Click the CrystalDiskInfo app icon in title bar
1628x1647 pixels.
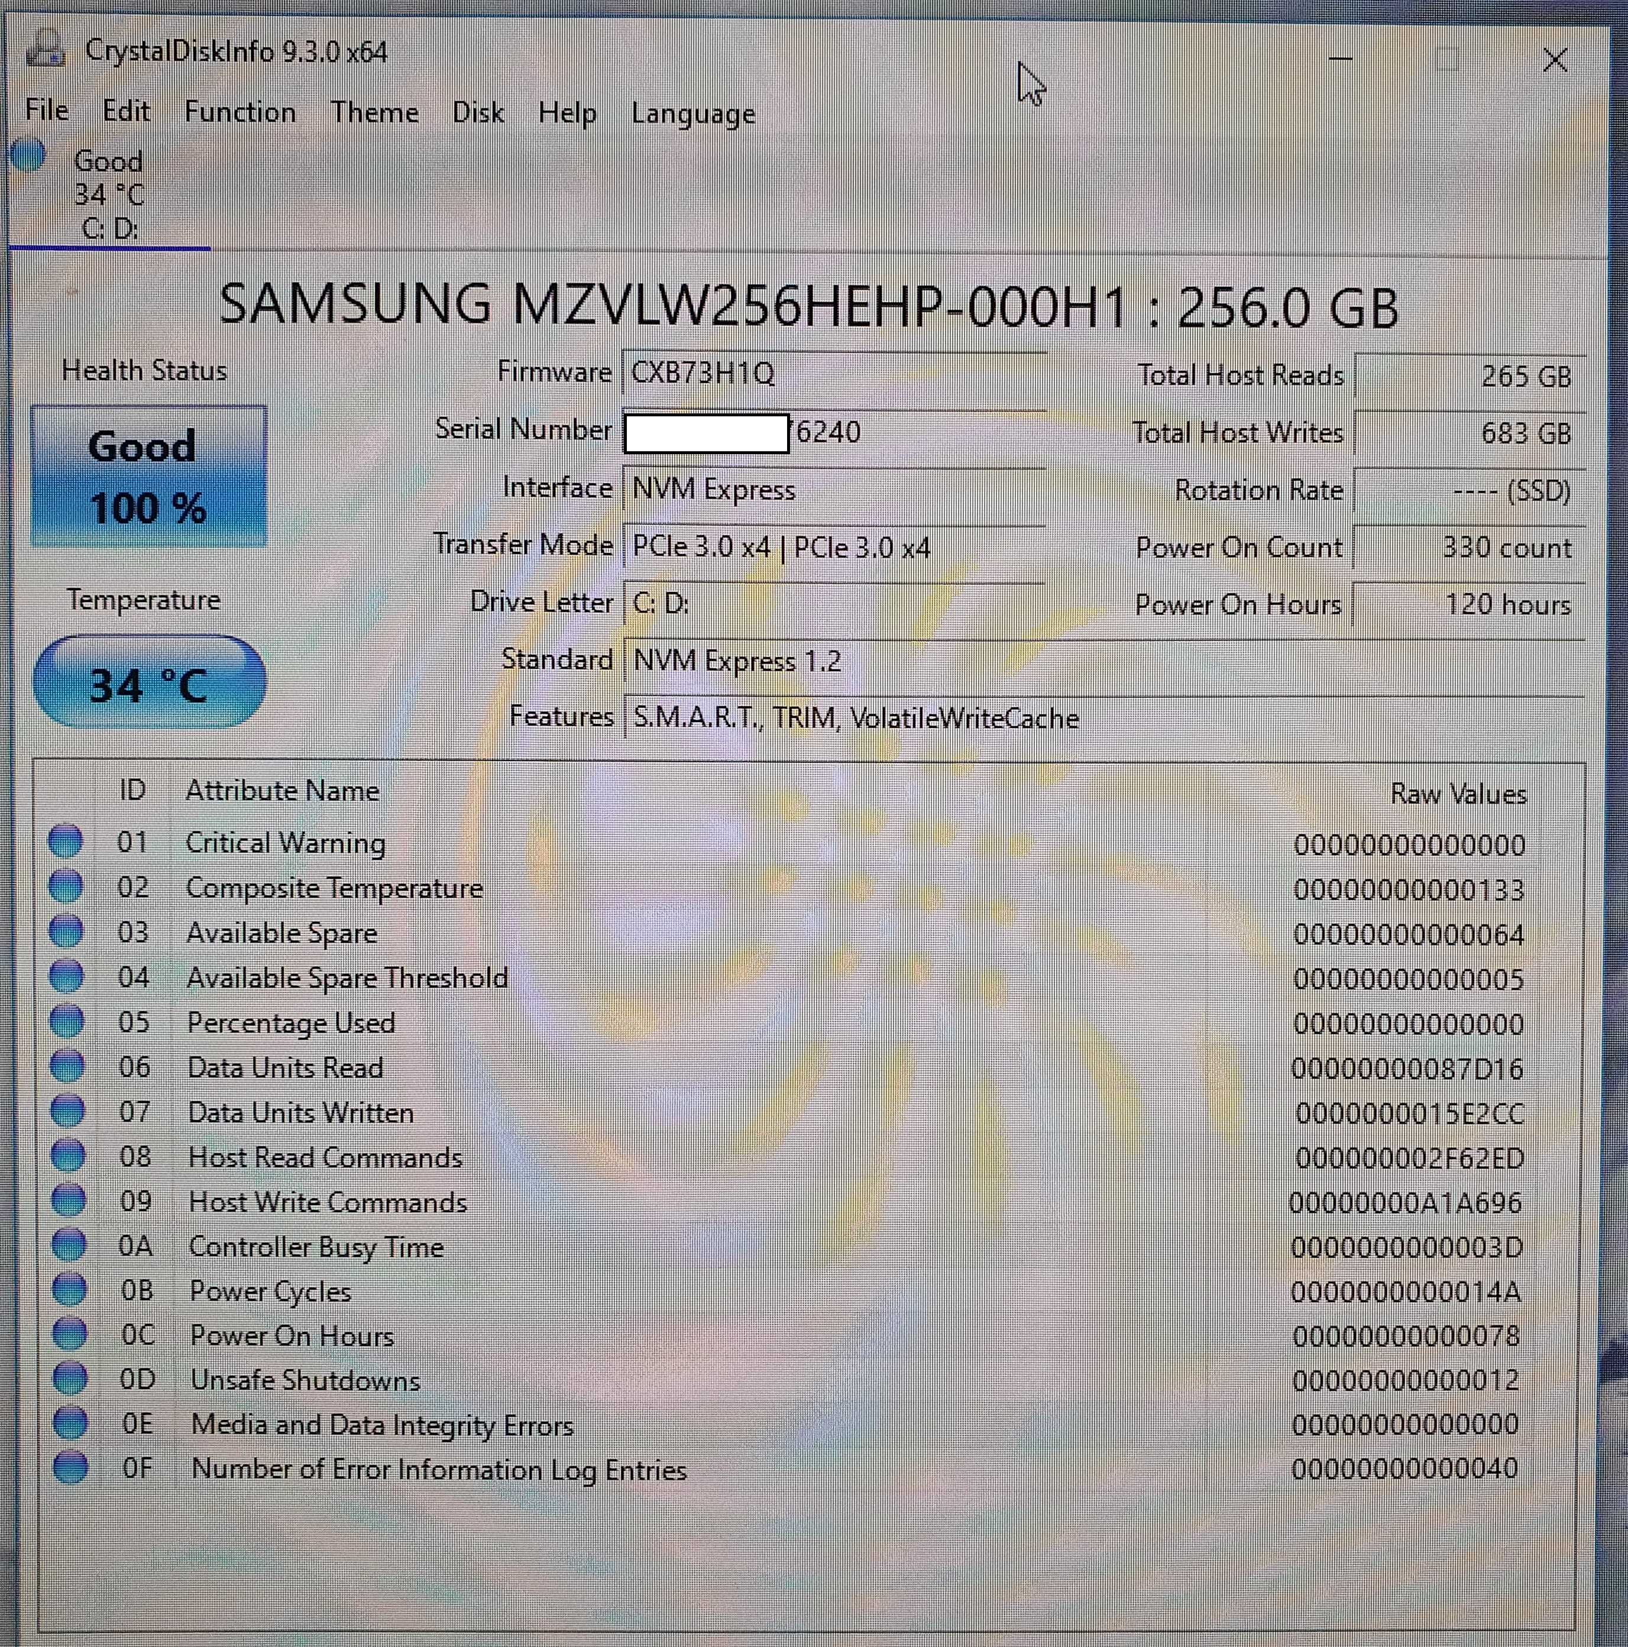pos(45,50)
